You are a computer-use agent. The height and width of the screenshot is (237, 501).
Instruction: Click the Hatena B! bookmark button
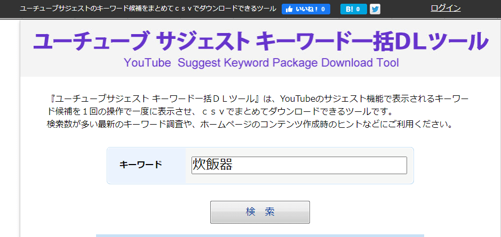point(353,9)
